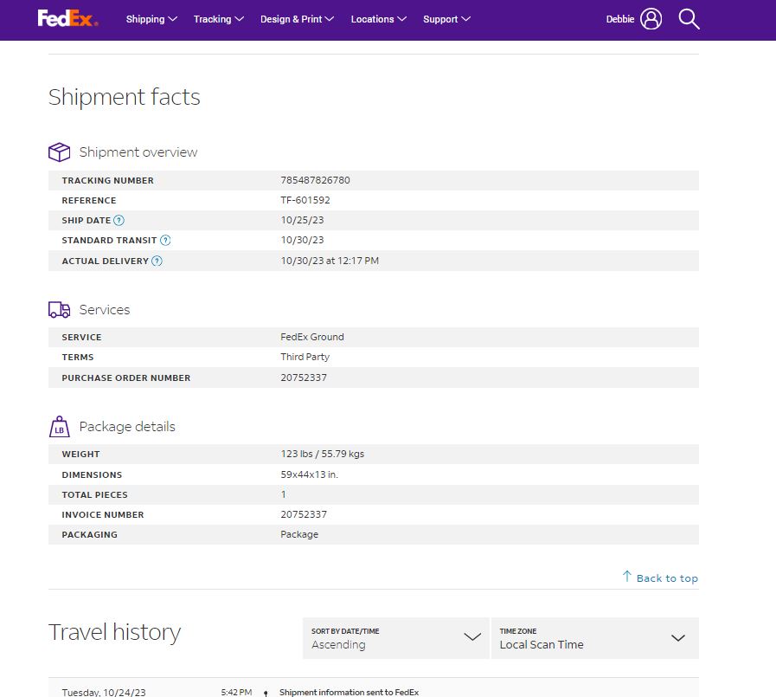
Task: Expand the Shipping menu
Action: click(x=151, y=19)
